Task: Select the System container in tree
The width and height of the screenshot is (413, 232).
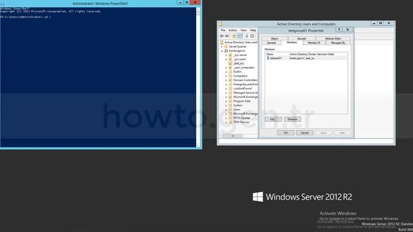Action: coord(238,105)
